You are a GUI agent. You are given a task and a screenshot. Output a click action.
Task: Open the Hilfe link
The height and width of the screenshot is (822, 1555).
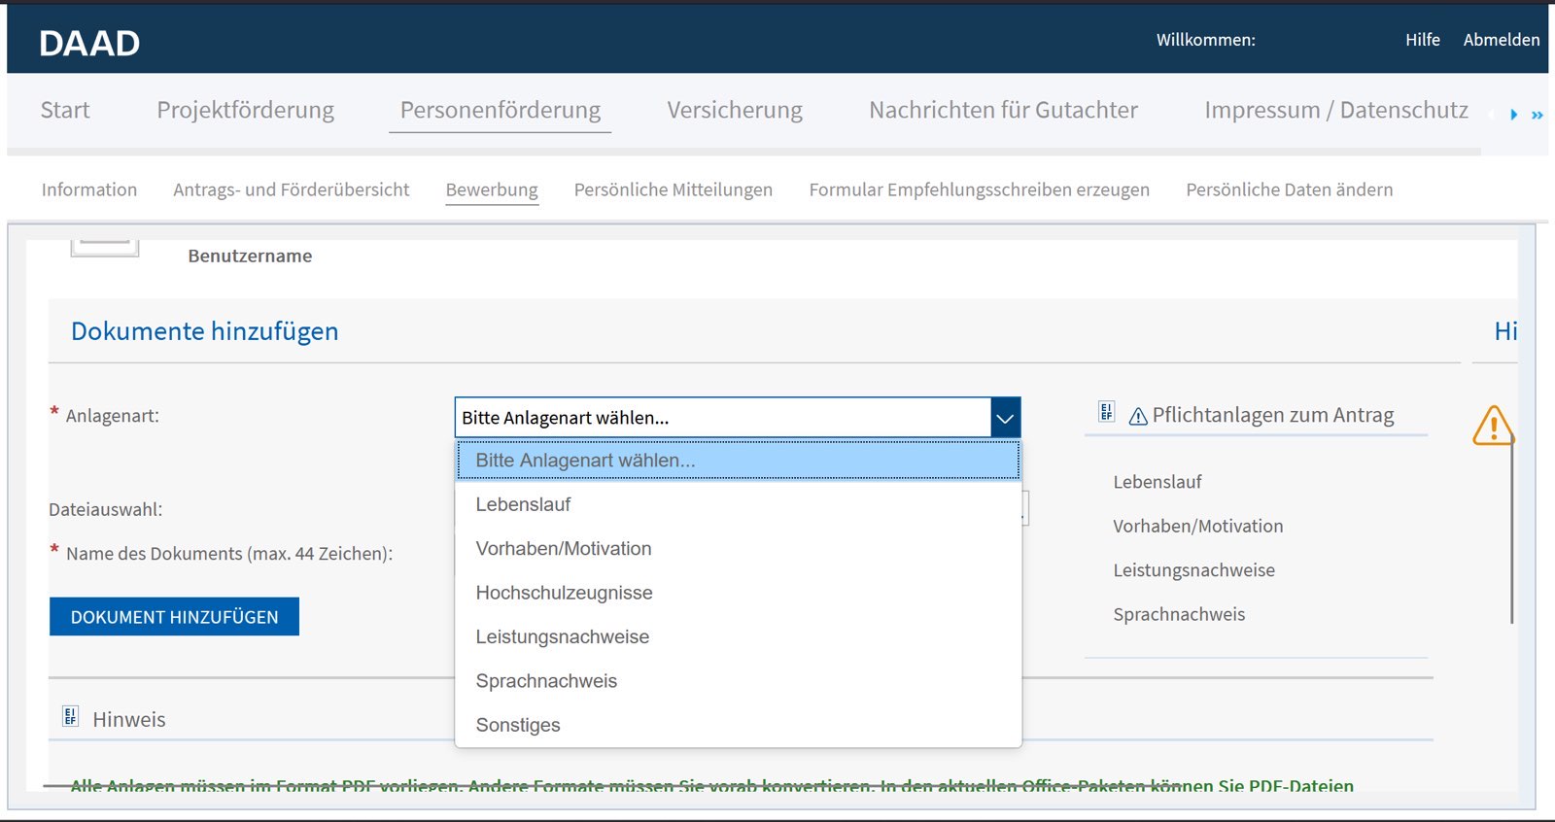[1422, 40]
